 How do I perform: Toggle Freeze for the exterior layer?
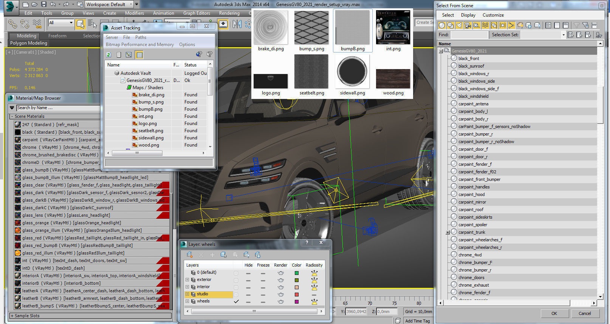(x=263, y=280)
